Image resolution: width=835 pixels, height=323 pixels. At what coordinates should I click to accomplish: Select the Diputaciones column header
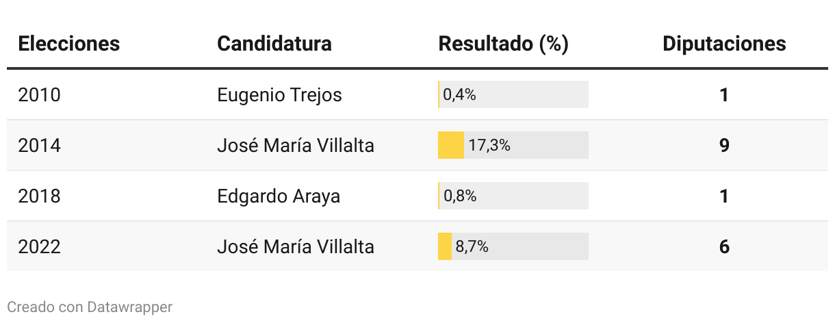click(724, 44)
